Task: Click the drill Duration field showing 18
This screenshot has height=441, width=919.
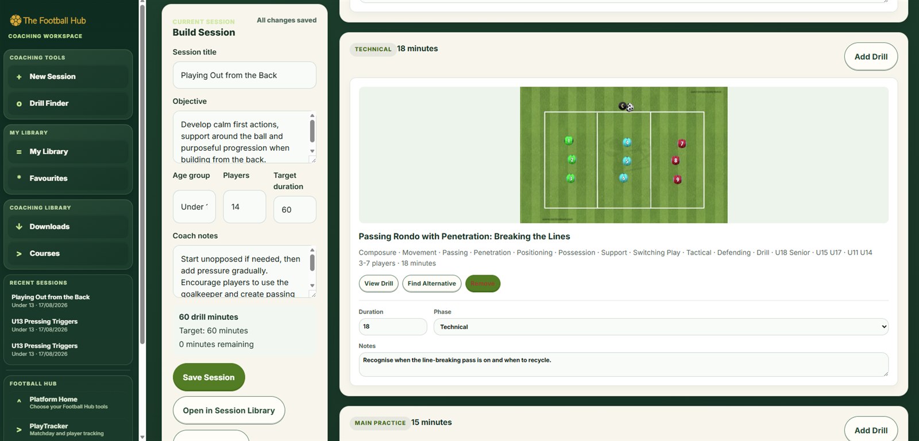Action: pos(393,326)
